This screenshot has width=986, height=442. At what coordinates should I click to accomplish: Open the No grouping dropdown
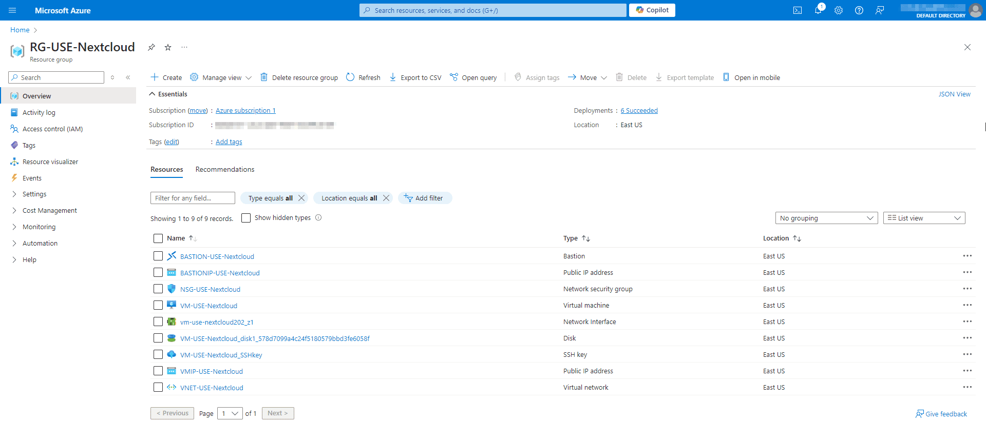pos(826,218)
